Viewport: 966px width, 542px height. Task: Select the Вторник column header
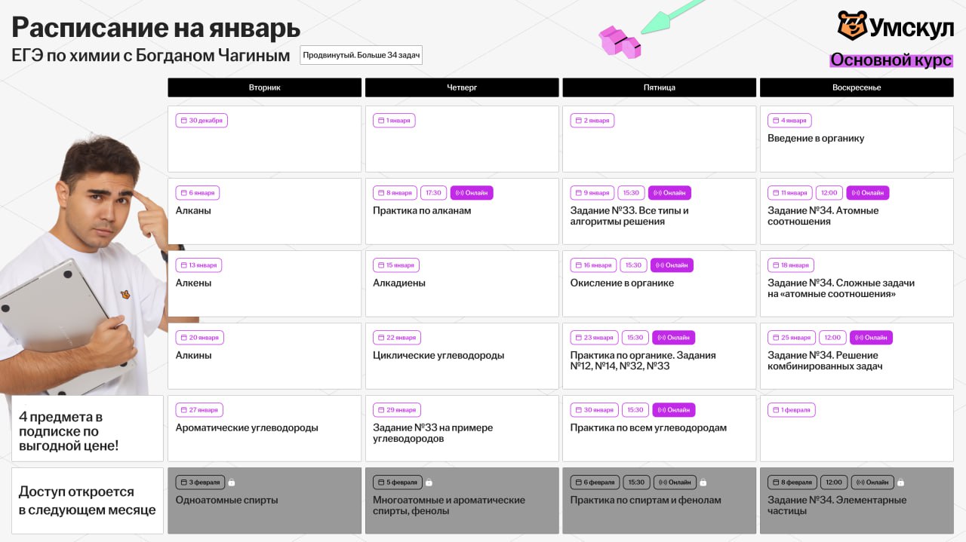[264, 87]
